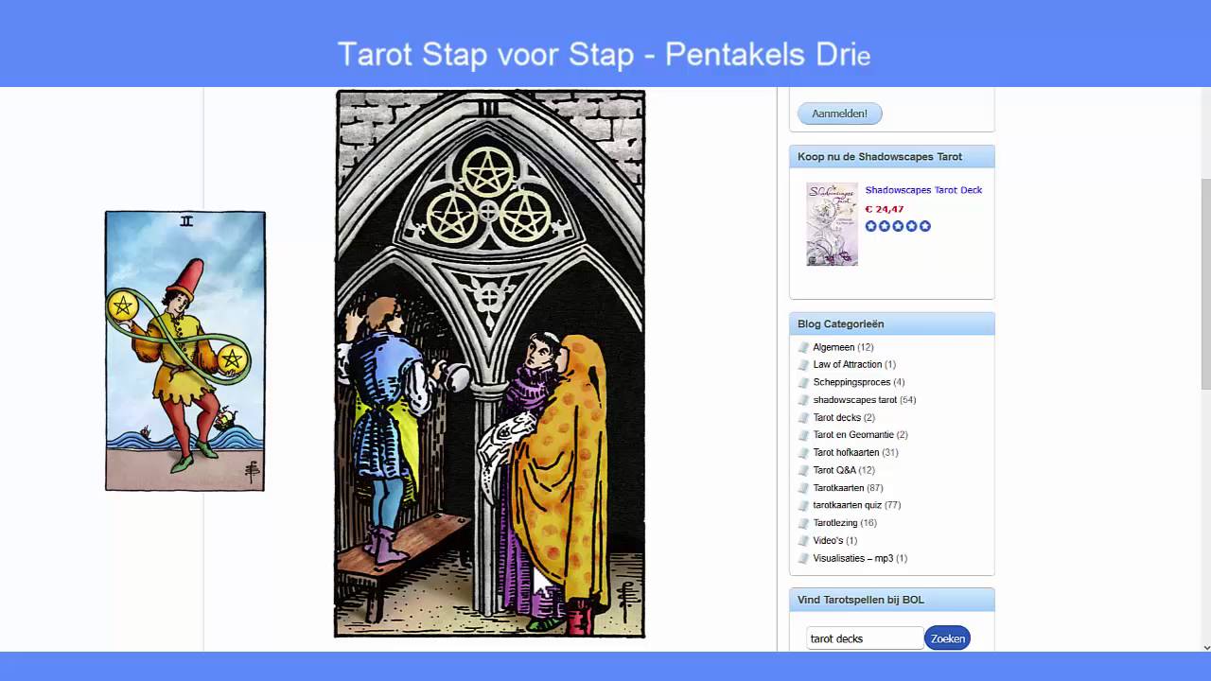The image size is (1211, 681).
Task: Open the Visualisaties – mp3 category
Action: point(852,558)
